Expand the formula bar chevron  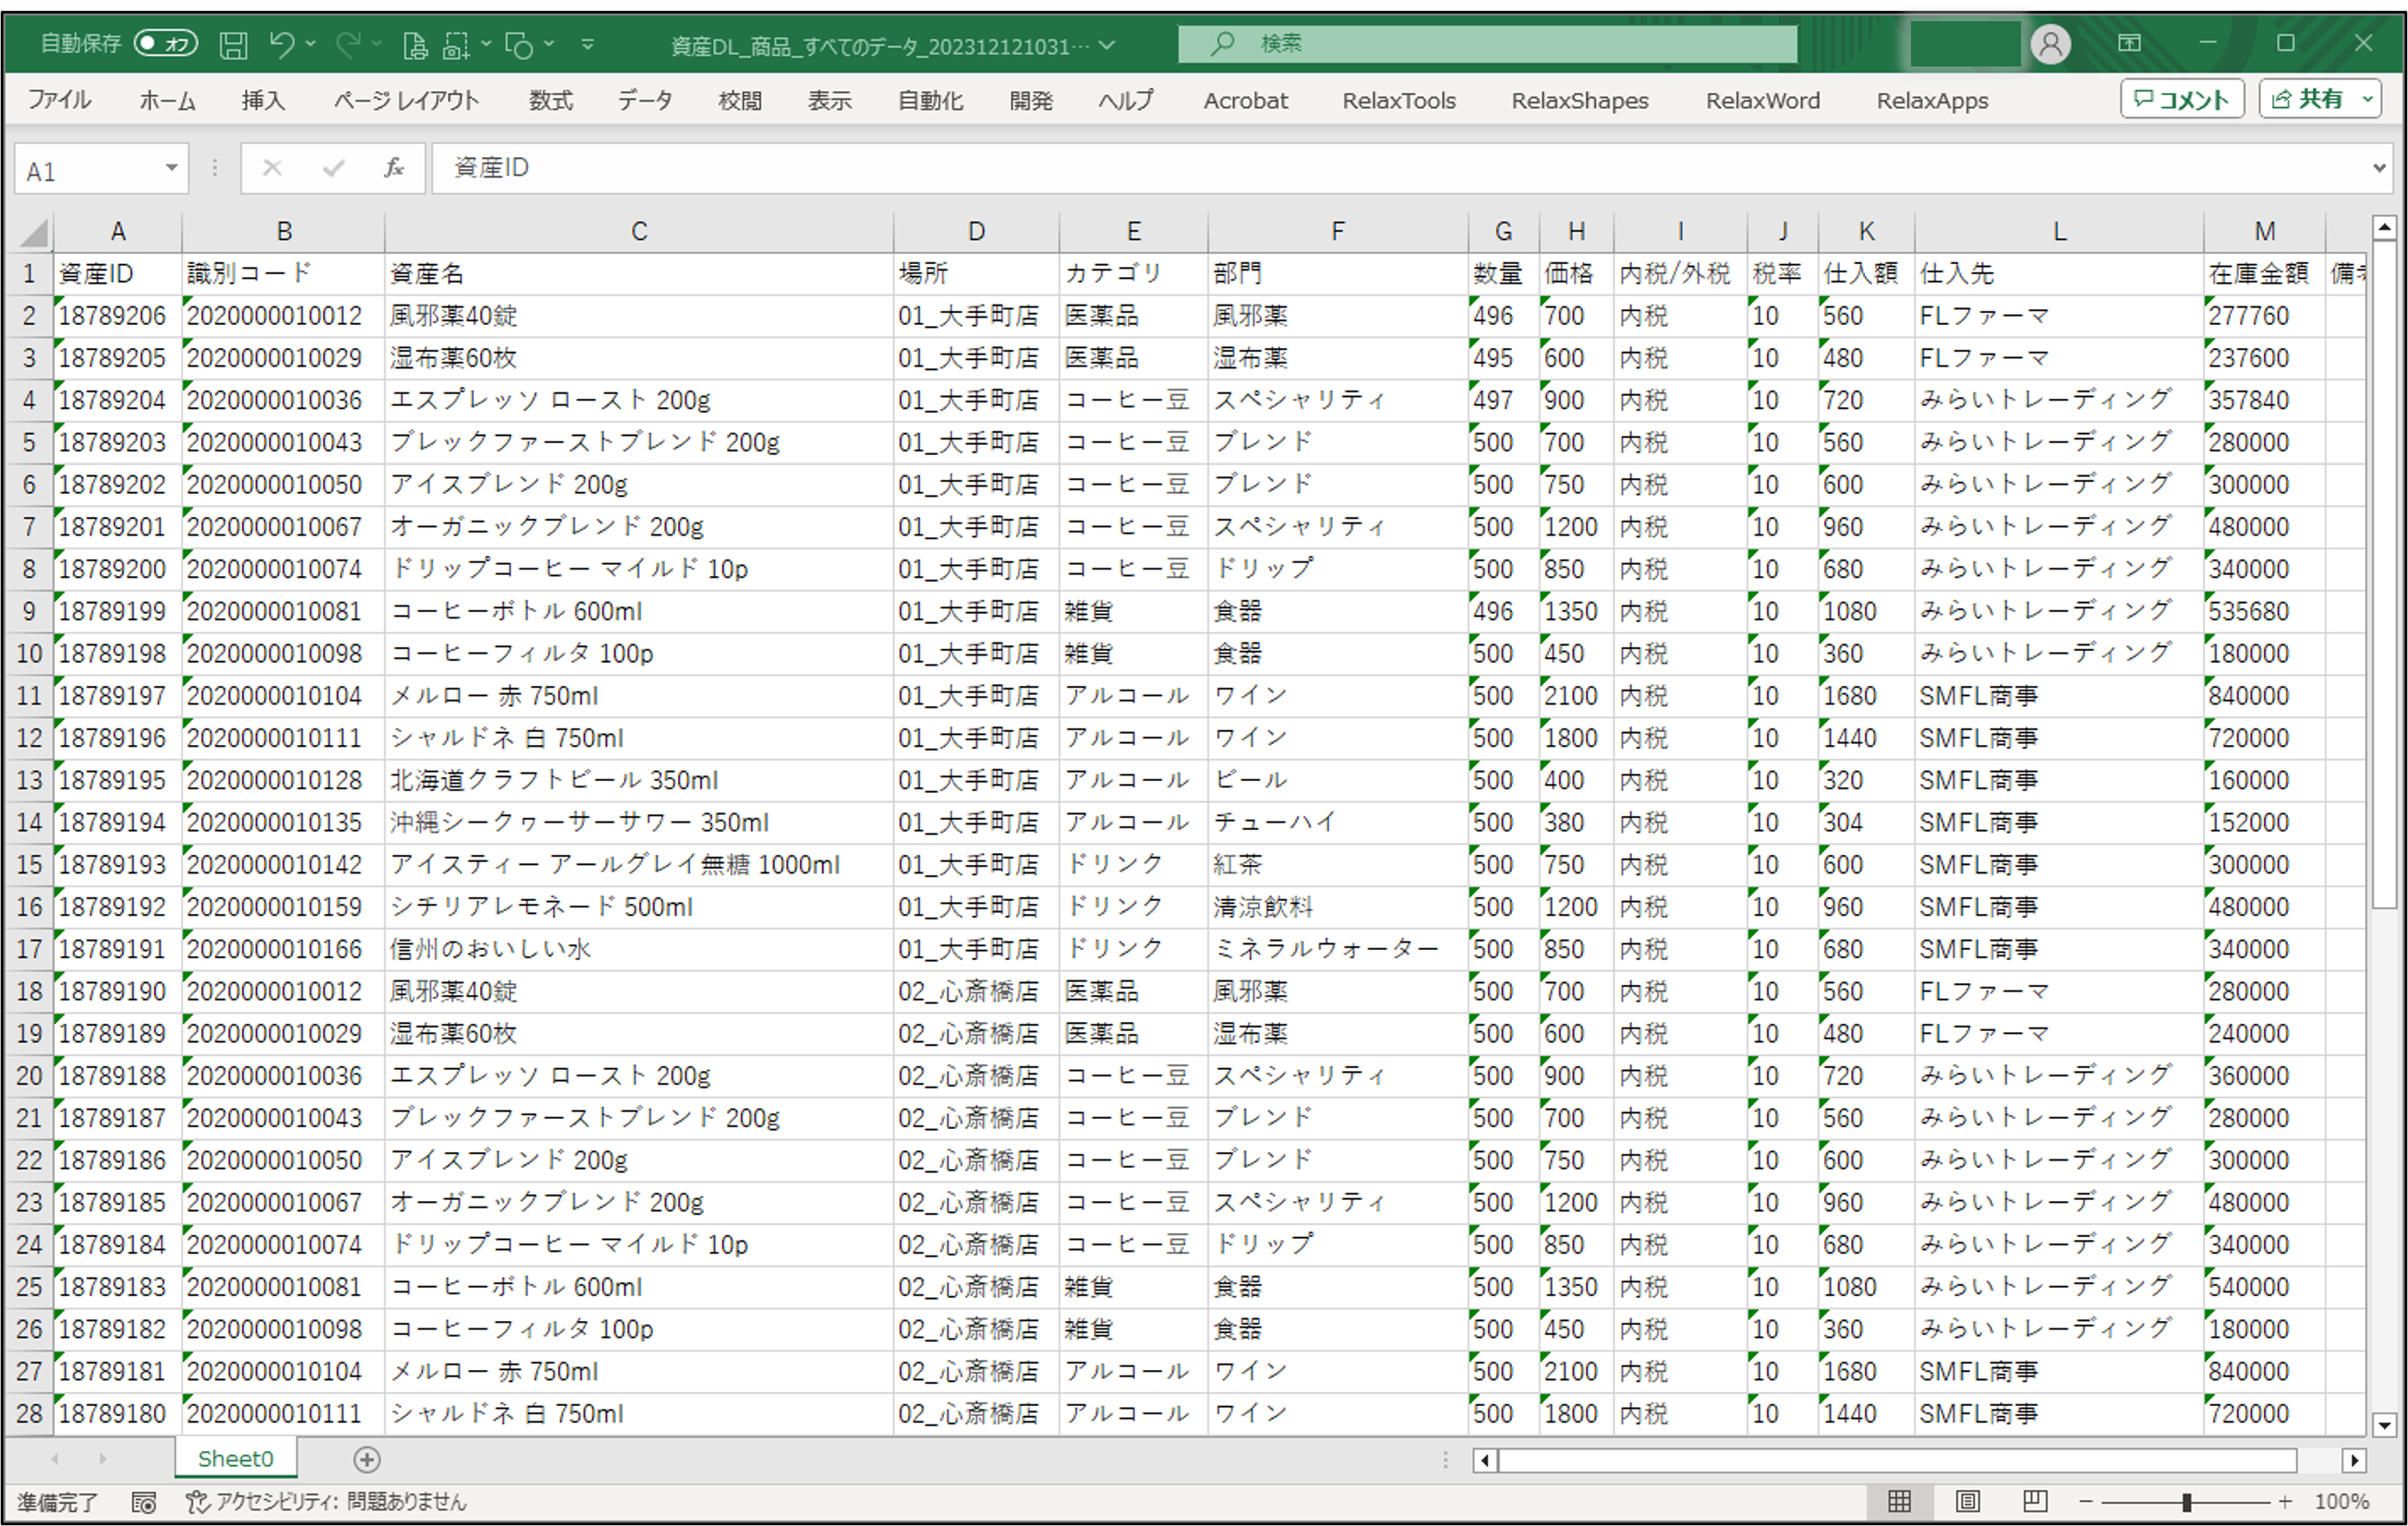tap(2379, 168)
